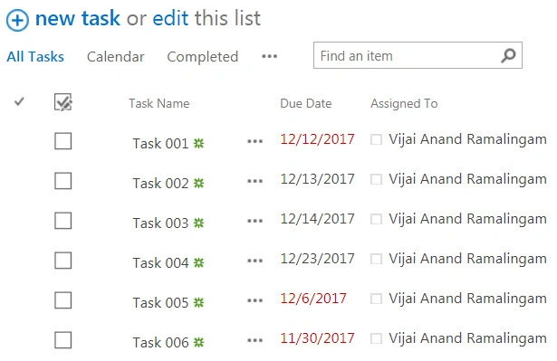Image resolution: width=557 pixels, height=361 pixels.
Task: Open Task 004 item link
Action: click(160, 263)
